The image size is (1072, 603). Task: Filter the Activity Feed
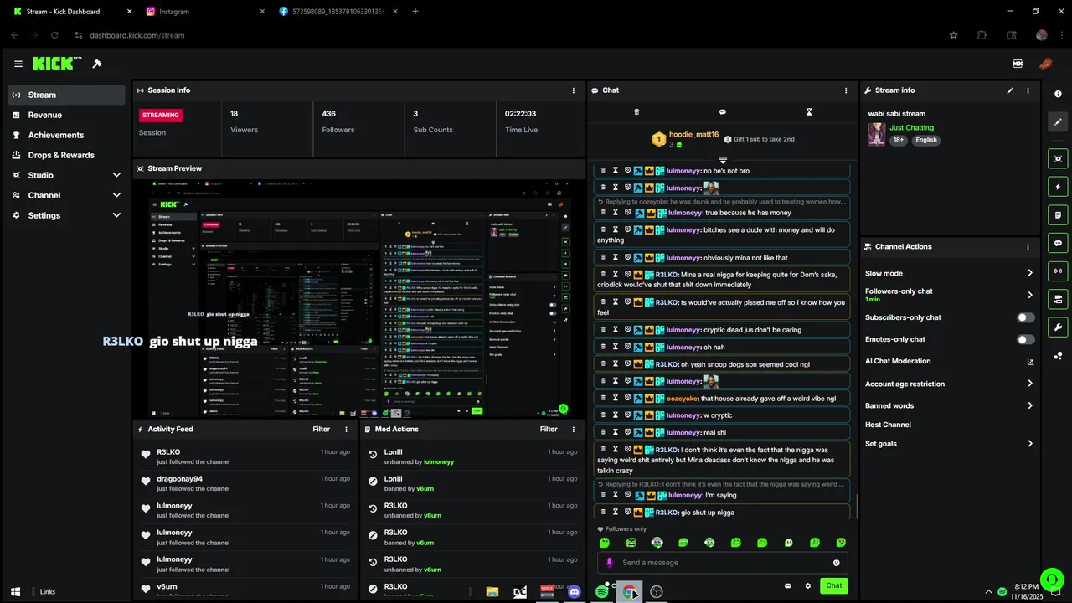(x=322, y=430)
